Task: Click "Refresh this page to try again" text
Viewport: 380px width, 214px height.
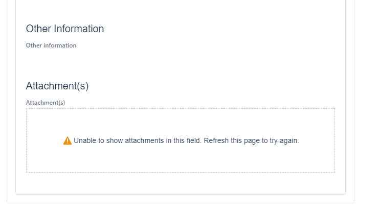Action: click(x=251, y=140)
